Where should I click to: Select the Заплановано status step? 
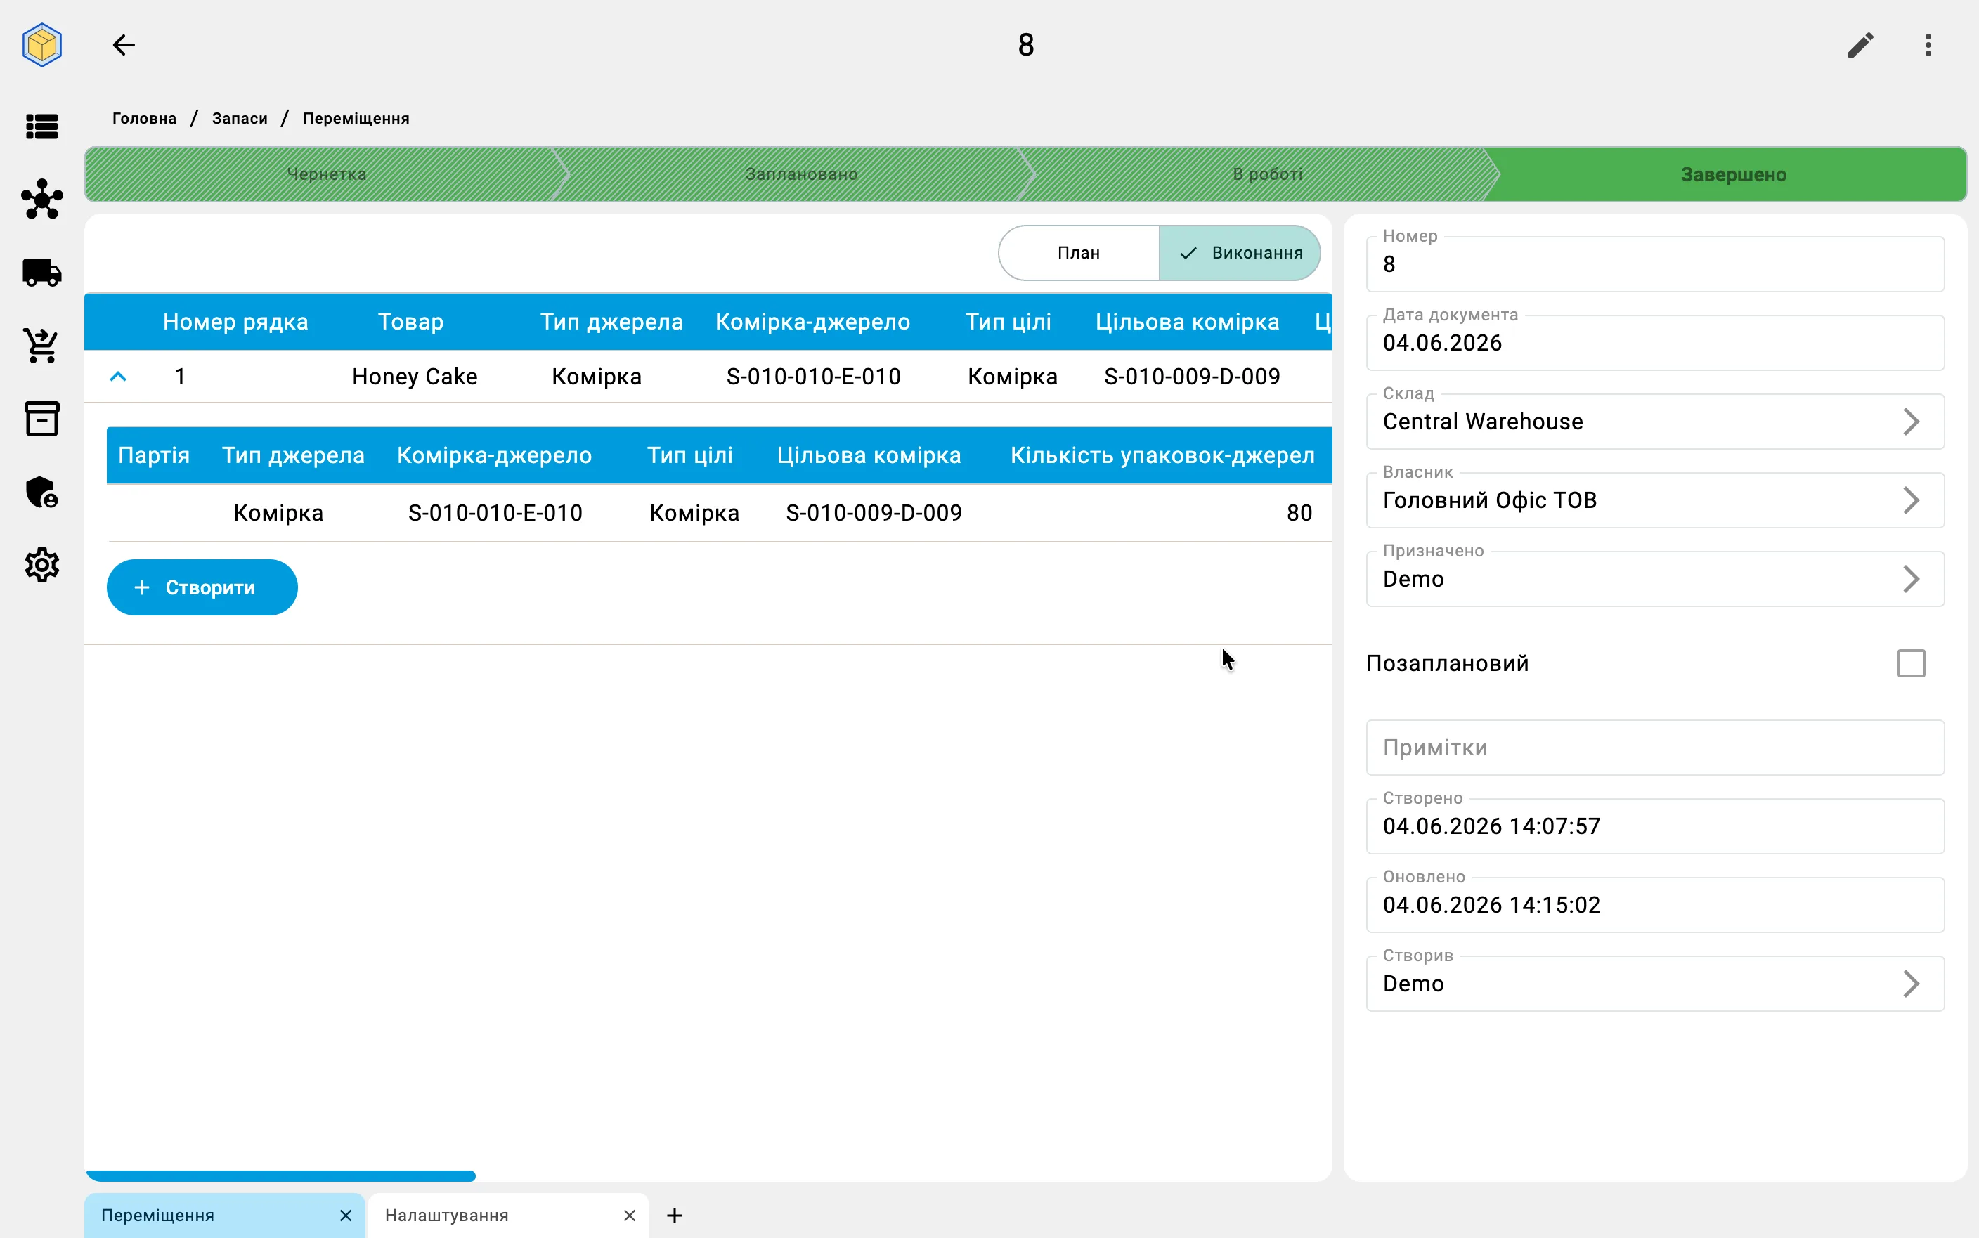800,174
